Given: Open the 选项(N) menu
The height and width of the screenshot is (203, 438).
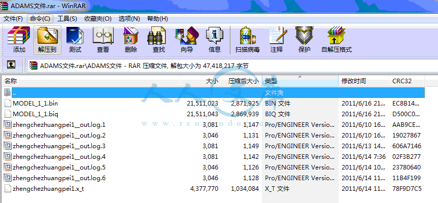Looking at the screenshot, I should [129, 19].
